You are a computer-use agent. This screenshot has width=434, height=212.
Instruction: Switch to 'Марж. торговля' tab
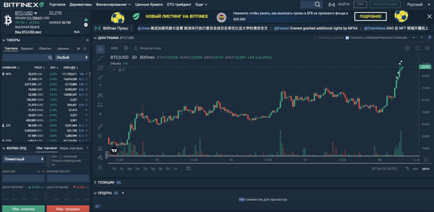tap(71, 148)
